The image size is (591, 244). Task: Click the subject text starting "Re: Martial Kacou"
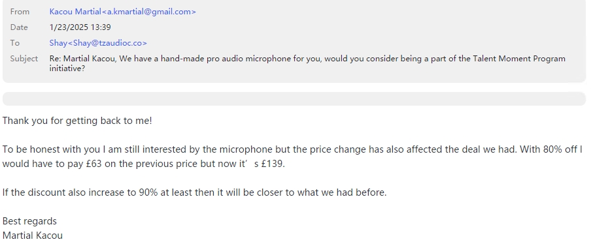307,63
